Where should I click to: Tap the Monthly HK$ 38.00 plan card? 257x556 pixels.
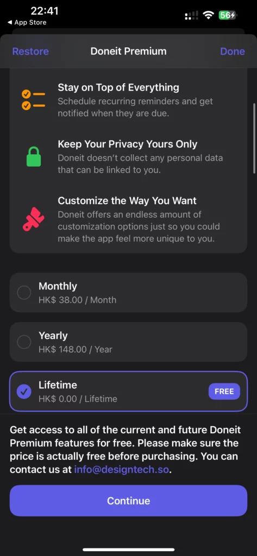coord(128,293)
